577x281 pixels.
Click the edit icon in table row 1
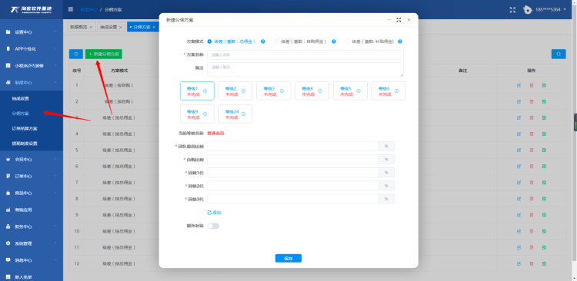click(519, 85)
